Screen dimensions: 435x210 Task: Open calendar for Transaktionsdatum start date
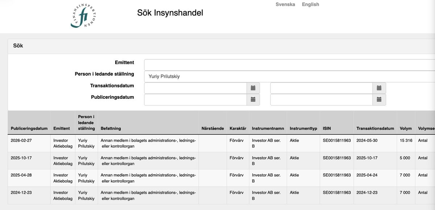tap(253, 88)
